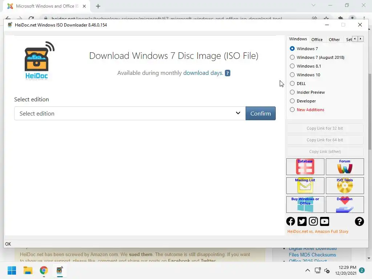Open HeiDoc.net vs. Amazon Full Story link

[x=318, y=231]
